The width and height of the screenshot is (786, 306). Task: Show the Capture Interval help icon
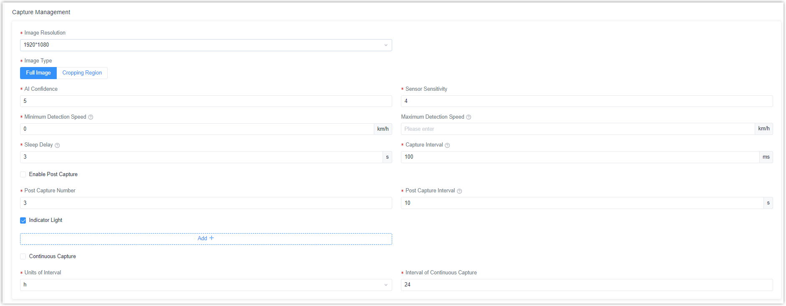click(x=447, y=145)
